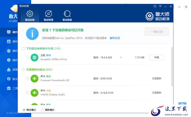191x117 pixels.
Task: Click the 发现 1 个设备的驱动可以升级 heading
Action: pos(63,30)
